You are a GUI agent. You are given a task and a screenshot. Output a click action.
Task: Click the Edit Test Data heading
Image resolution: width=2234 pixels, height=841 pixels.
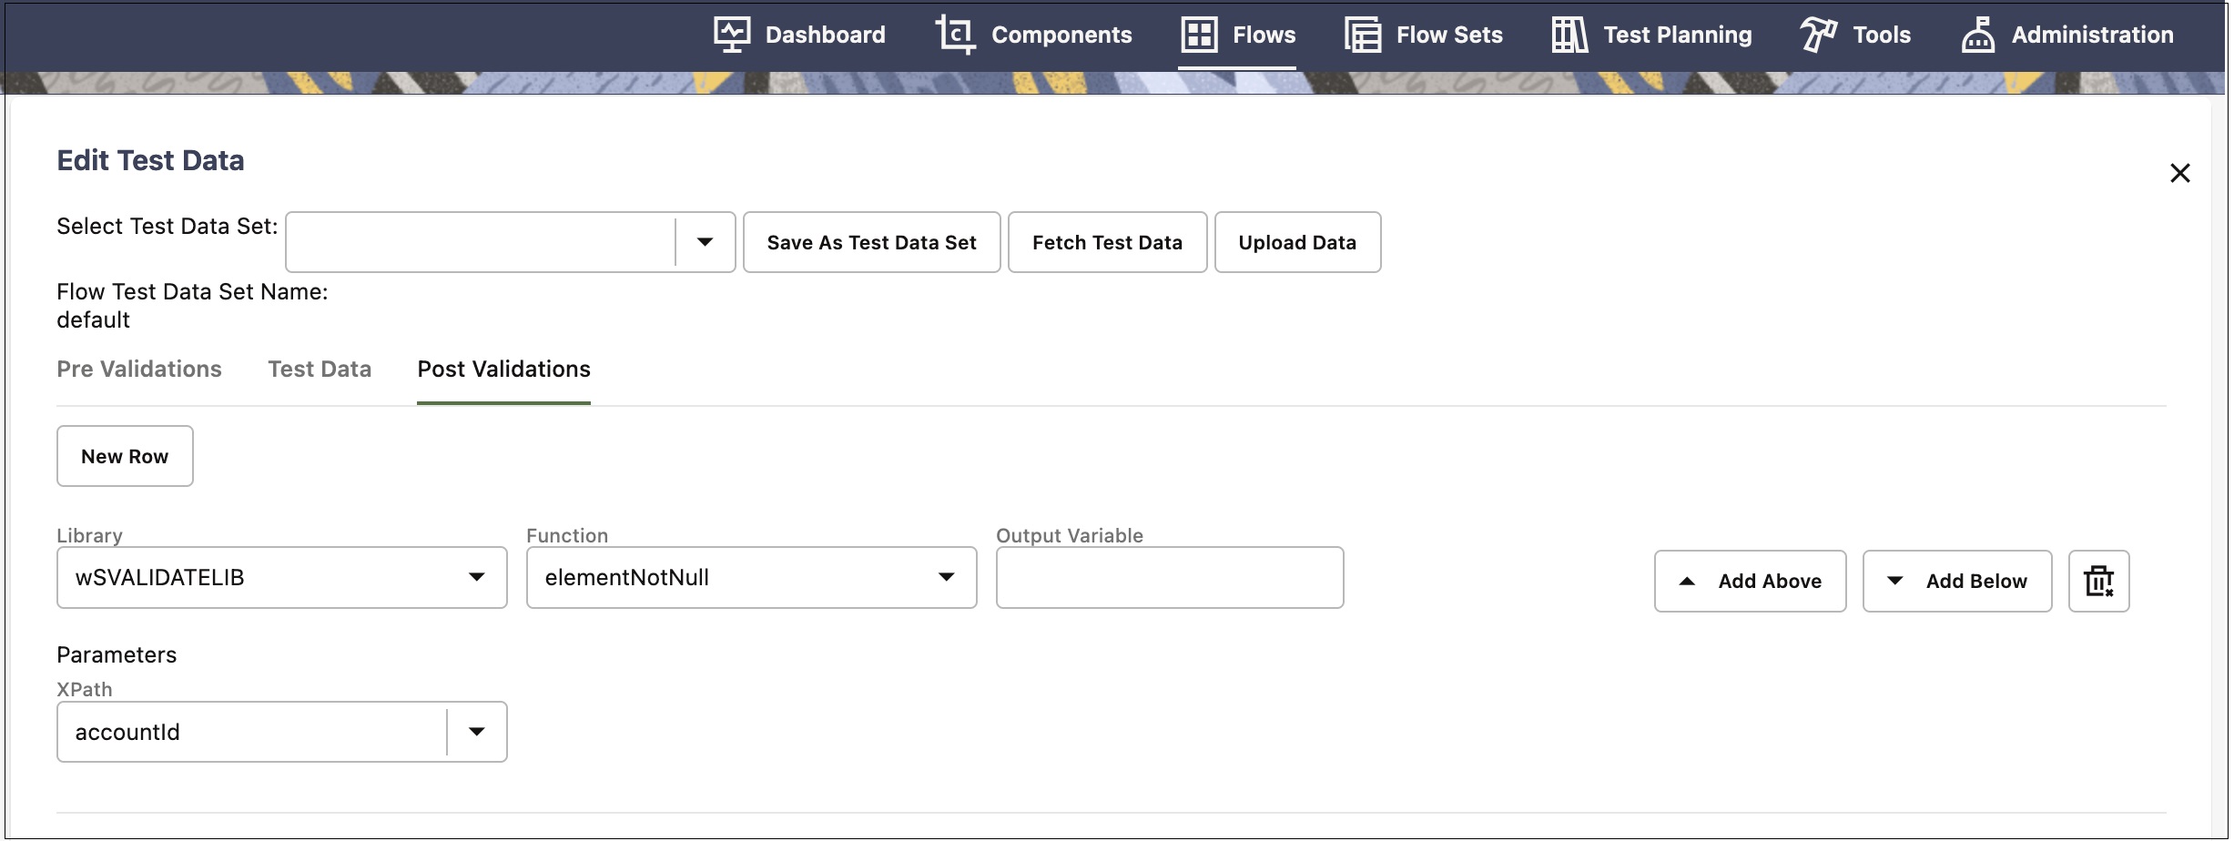pyautogui.click(x=151, y=161)
